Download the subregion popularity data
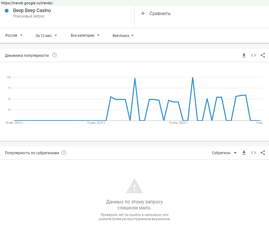Screen dimensions: 269x237 coord(244,153)
